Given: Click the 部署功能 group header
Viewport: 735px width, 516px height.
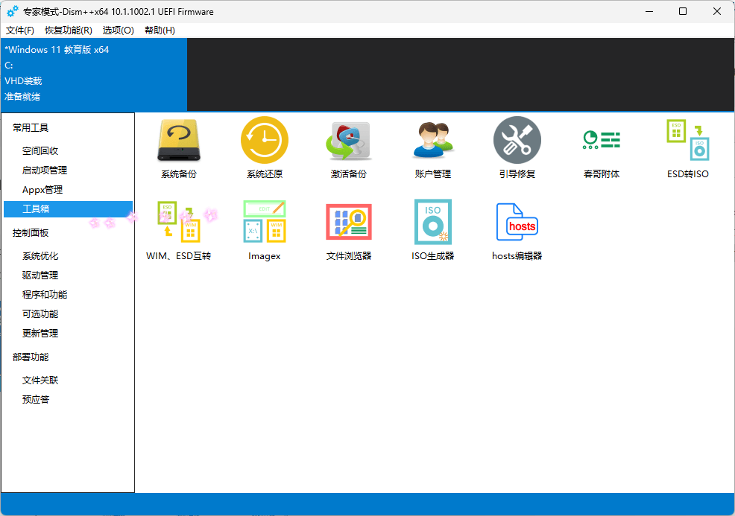Looking at the screenshot, I should pyautogui.click(x=31, y=357).
